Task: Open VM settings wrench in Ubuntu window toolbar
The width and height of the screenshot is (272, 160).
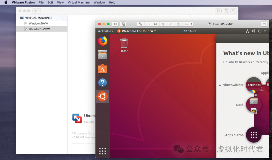Action: [x=140, y=24]
